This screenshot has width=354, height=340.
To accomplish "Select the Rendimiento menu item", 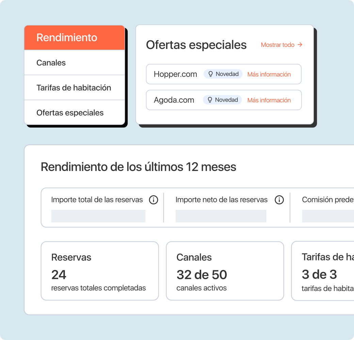I will (x=74, y=38).
